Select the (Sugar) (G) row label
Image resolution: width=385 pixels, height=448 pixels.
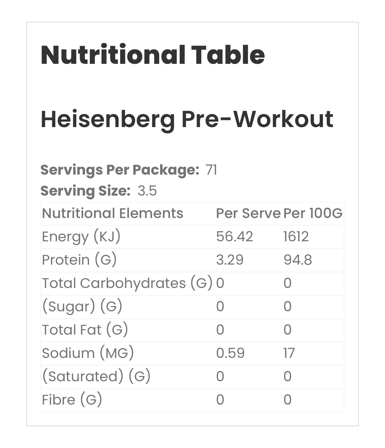tap(82, 307)
